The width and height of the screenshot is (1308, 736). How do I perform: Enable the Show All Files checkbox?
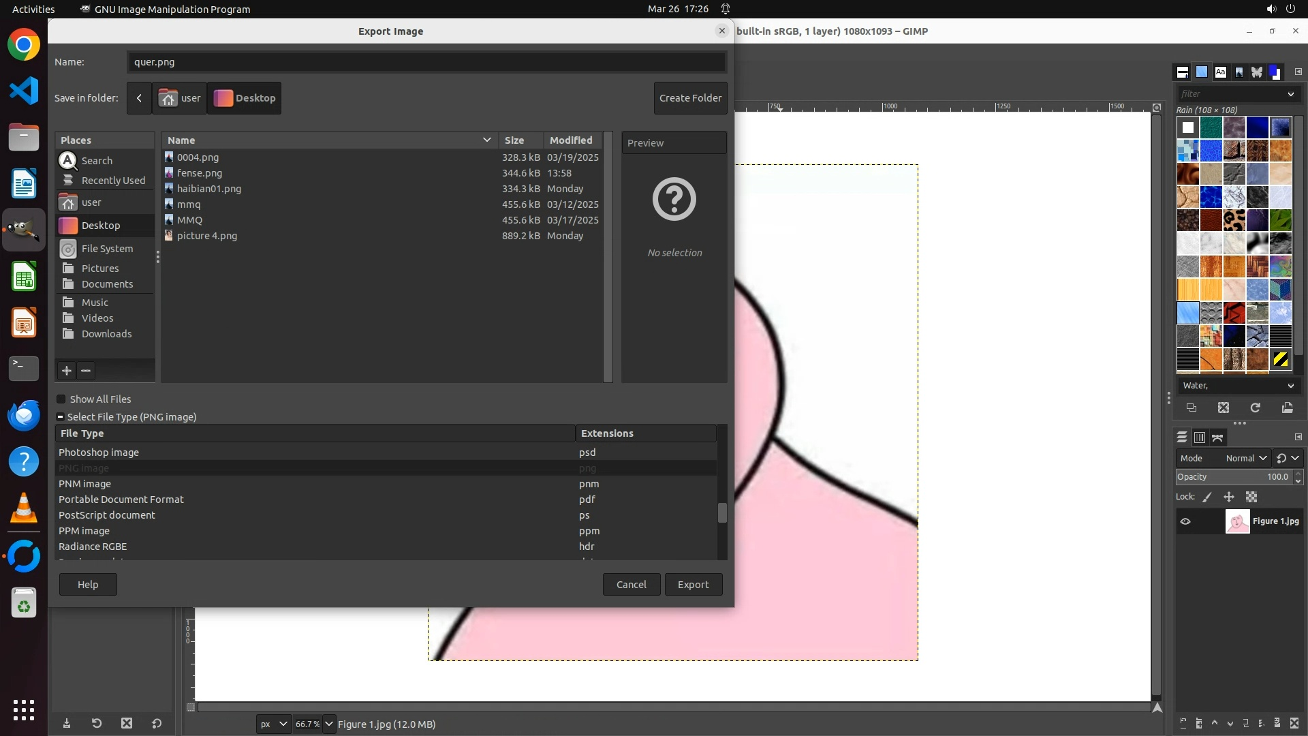[x=61, y=399]
